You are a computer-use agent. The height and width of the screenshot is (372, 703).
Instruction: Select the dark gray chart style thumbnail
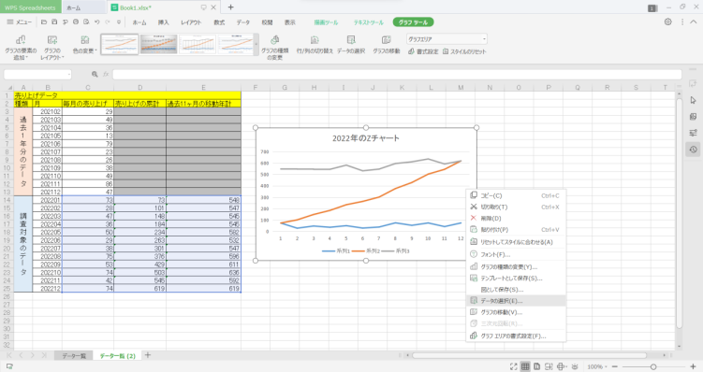pos(158,44)
